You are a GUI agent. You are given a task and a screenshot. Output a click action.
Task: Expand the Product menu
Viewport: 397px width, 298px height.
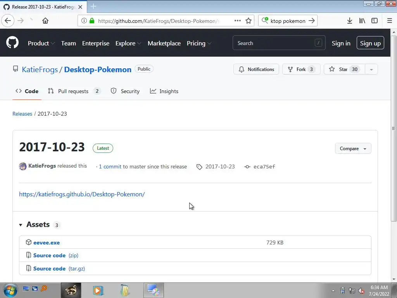[x=41, y=43]
